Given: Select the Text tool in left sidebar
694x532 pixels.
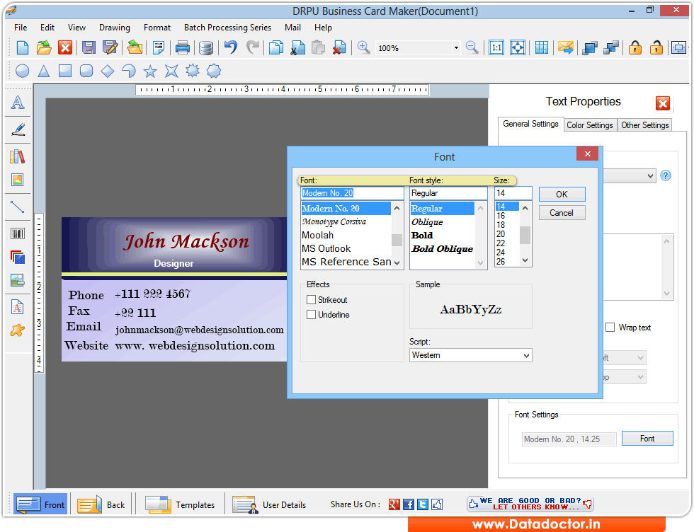Looking at the screenshot, I should coord(18,103).
